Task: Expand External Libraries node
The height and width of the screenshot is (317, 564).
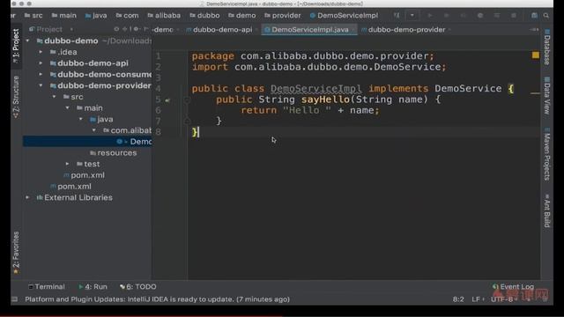Action: [x=27, y=197]
